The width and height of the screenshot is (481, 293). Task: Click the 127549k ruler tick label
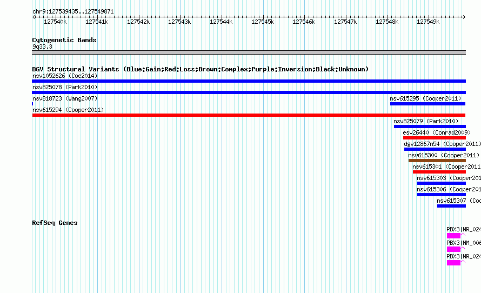(428, 22)
